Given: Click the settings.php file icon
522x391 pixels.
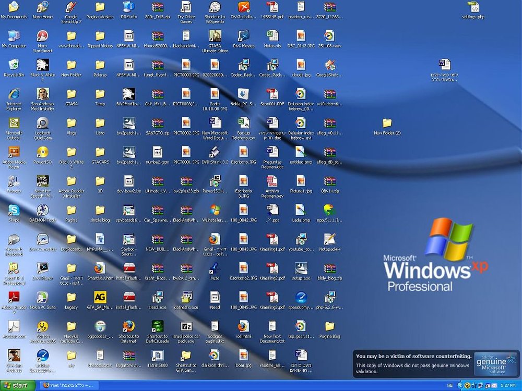Looking at the screenshot, I should (x=473, y=7).
